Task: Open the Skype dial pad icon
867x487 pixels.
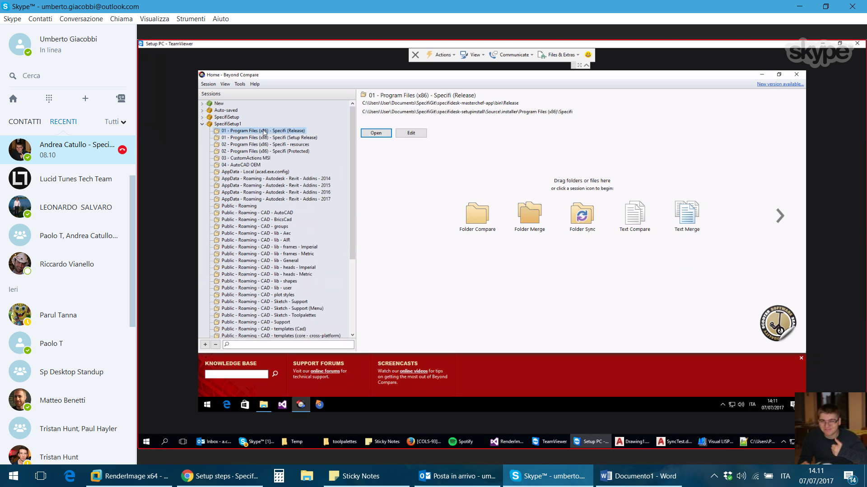Action: point(49,98)
